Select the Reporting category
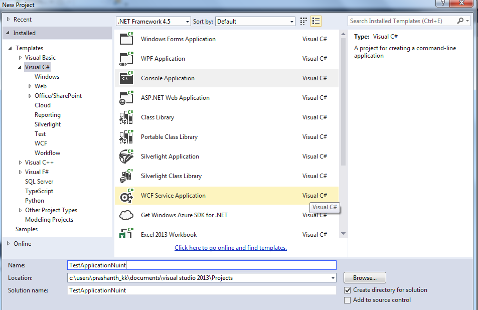The width and height of the screenshot is (478, 310). click(x=48, y=115)
